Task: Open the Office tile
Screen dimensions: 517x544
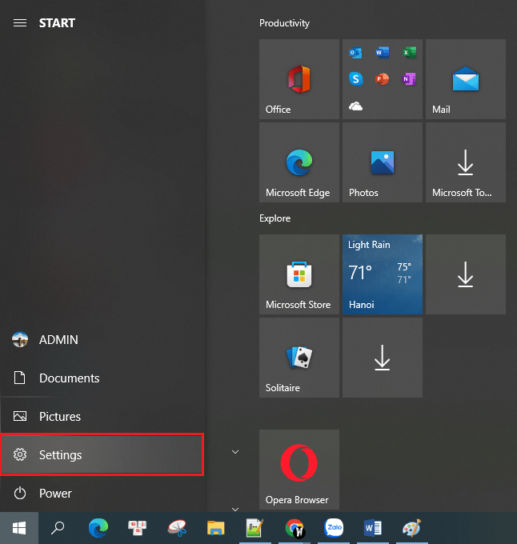Action: click(299, 79)
